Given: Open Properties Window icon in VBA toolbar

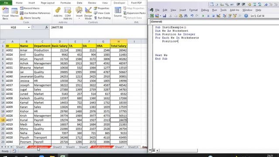Looking at the screenshot, I should pos(230,16).
